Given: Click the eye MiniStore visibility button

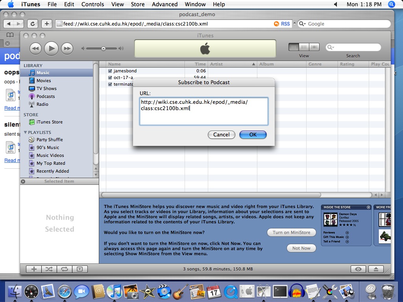Looking at the screenshot, I should (x=358, y=269).
